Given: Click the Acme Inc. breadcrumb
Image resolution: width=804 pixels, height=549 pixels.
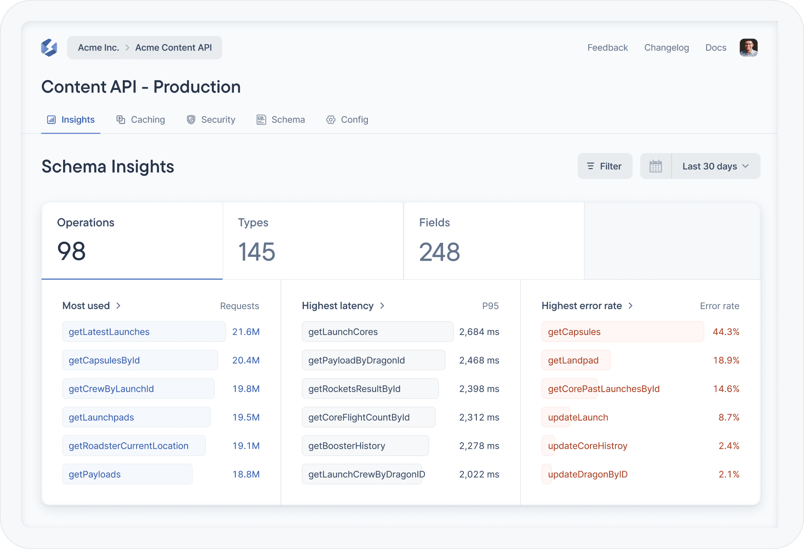Looking at the screenshot, I should [x=99, y=48].
